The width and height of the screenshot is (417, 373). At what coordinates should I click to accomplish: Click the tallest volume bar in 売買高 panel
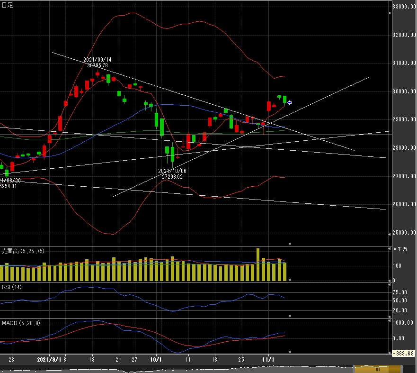click(x=257, y=264)
